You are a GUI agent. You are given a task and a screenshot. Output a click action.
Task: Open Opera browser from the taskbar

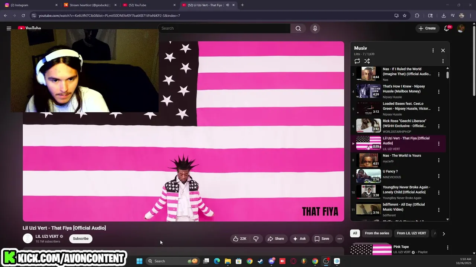tap(293, 261)
